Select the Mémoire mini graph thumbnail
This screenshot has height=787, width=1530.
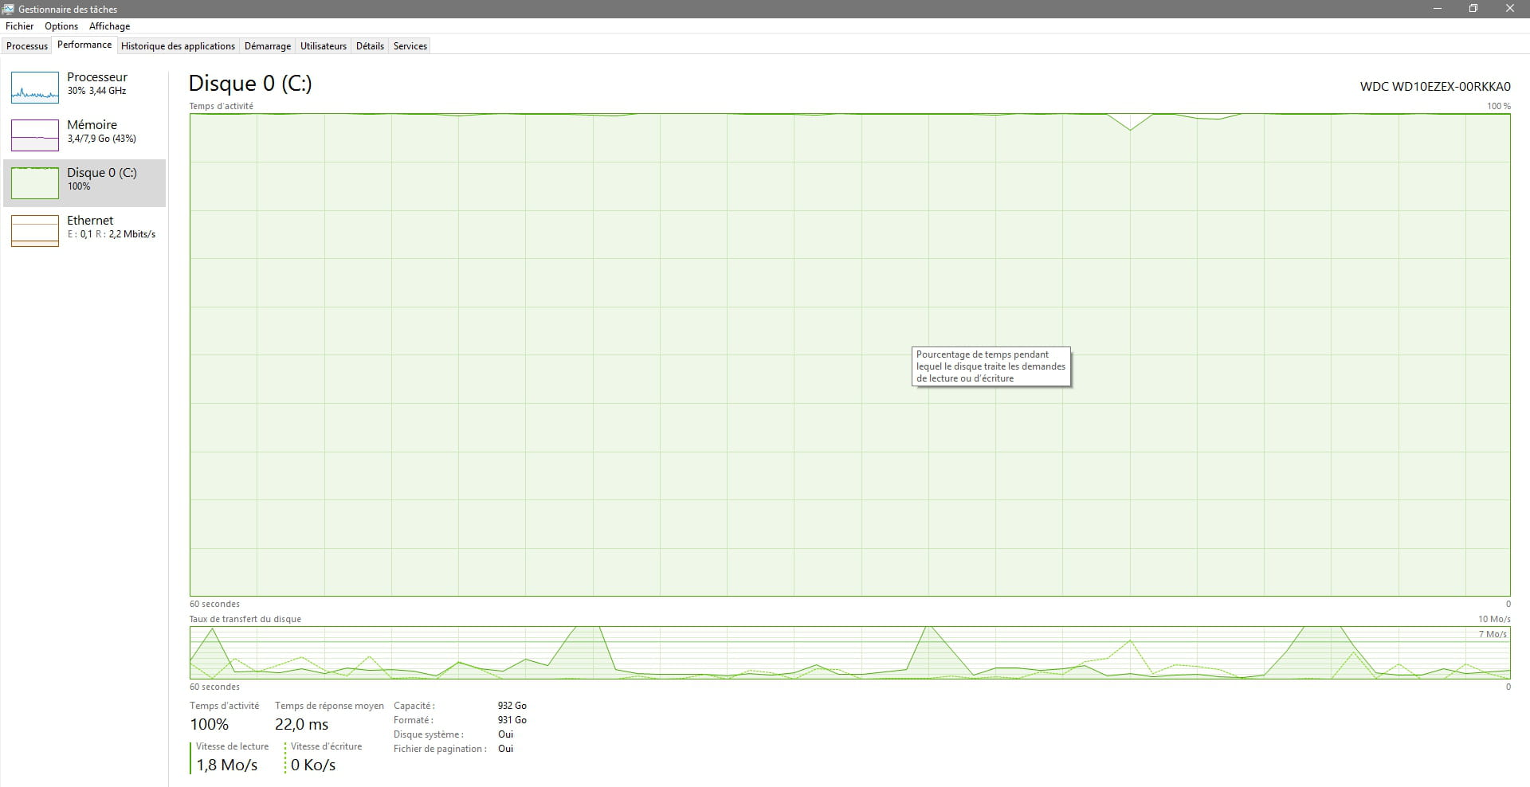coord(35,135)
